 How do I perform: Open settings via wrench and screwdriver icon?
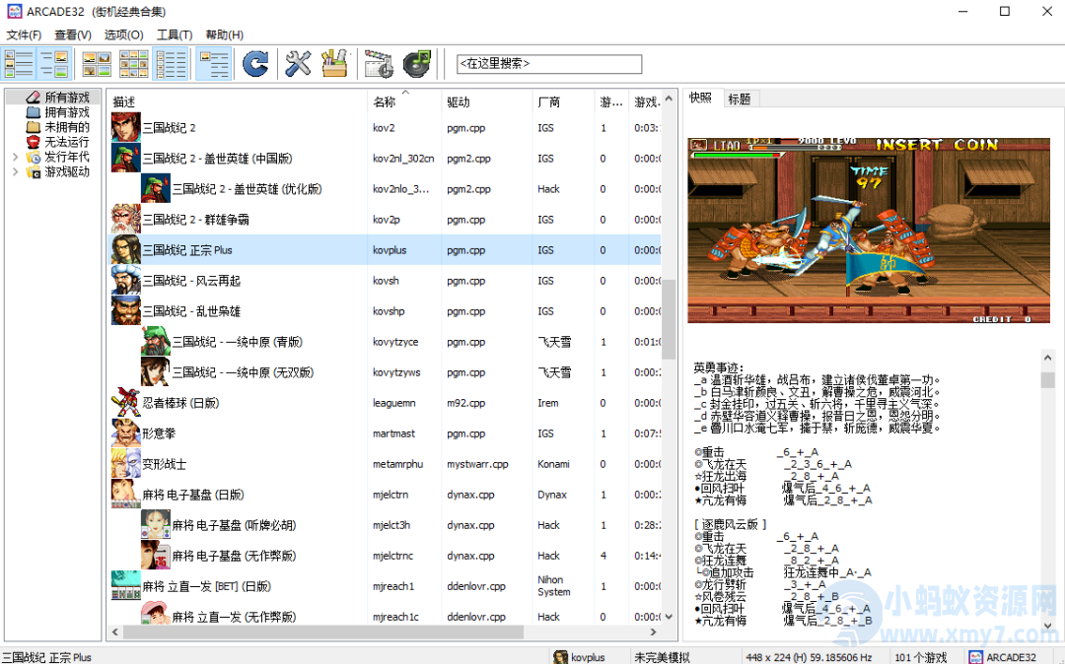click(x=298, y=64)
